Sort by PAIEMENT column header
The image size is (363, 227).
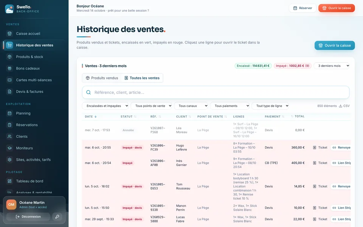coord(275,117)
